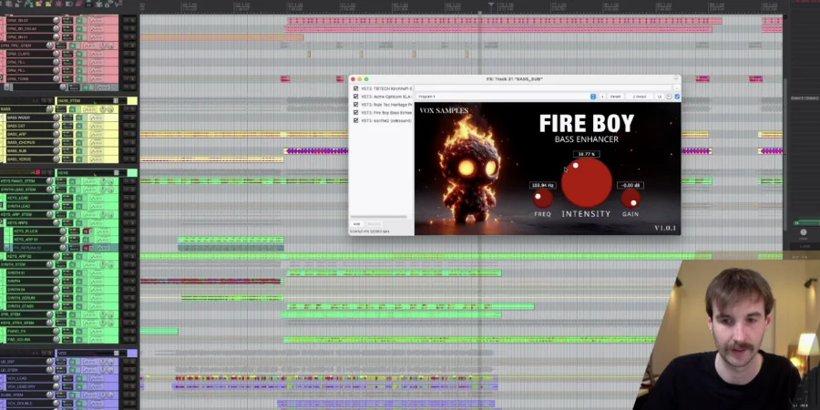Screen dimensions: 820x410
Task: Click the UI button in FX window
Action: click(660, 97)
